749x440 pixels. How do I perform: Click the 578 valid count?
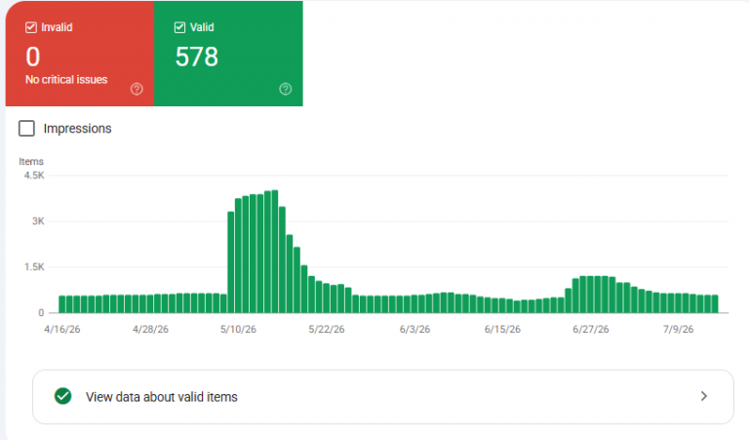point(197,57)
